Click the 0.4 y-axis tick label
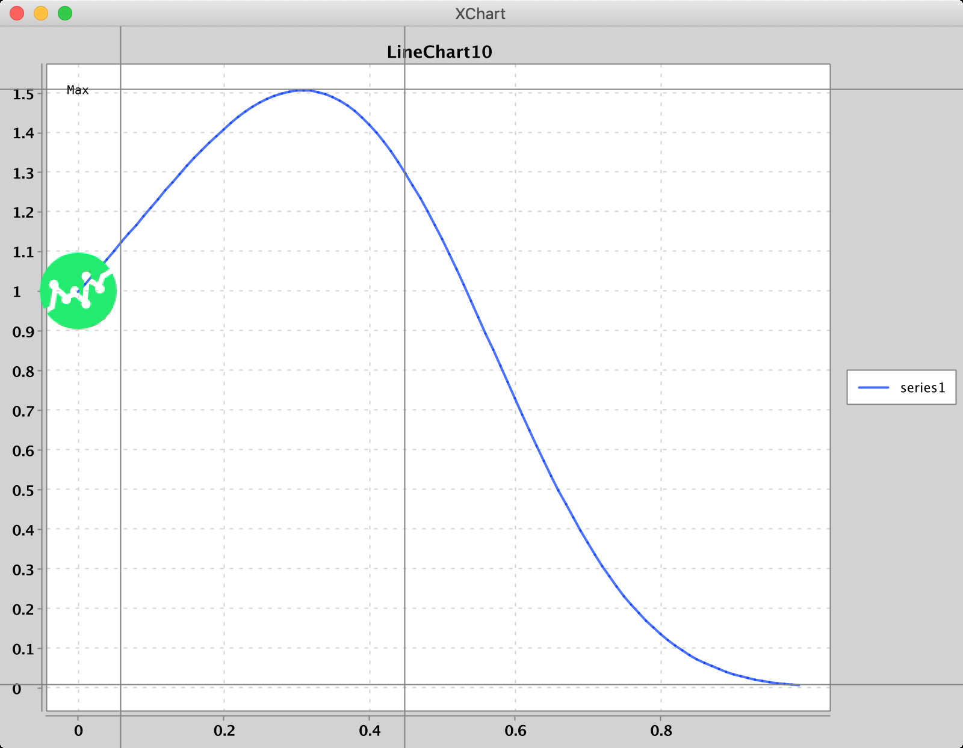This screenshot has width=963, height=748. pyautogui.click(x=23, y=530)
